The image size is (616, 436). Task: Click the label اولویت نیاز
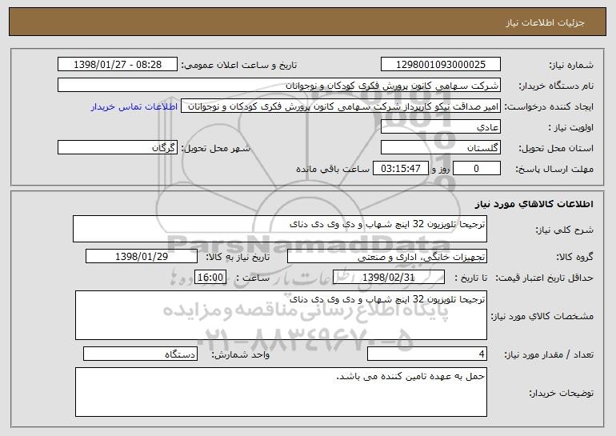571,127
